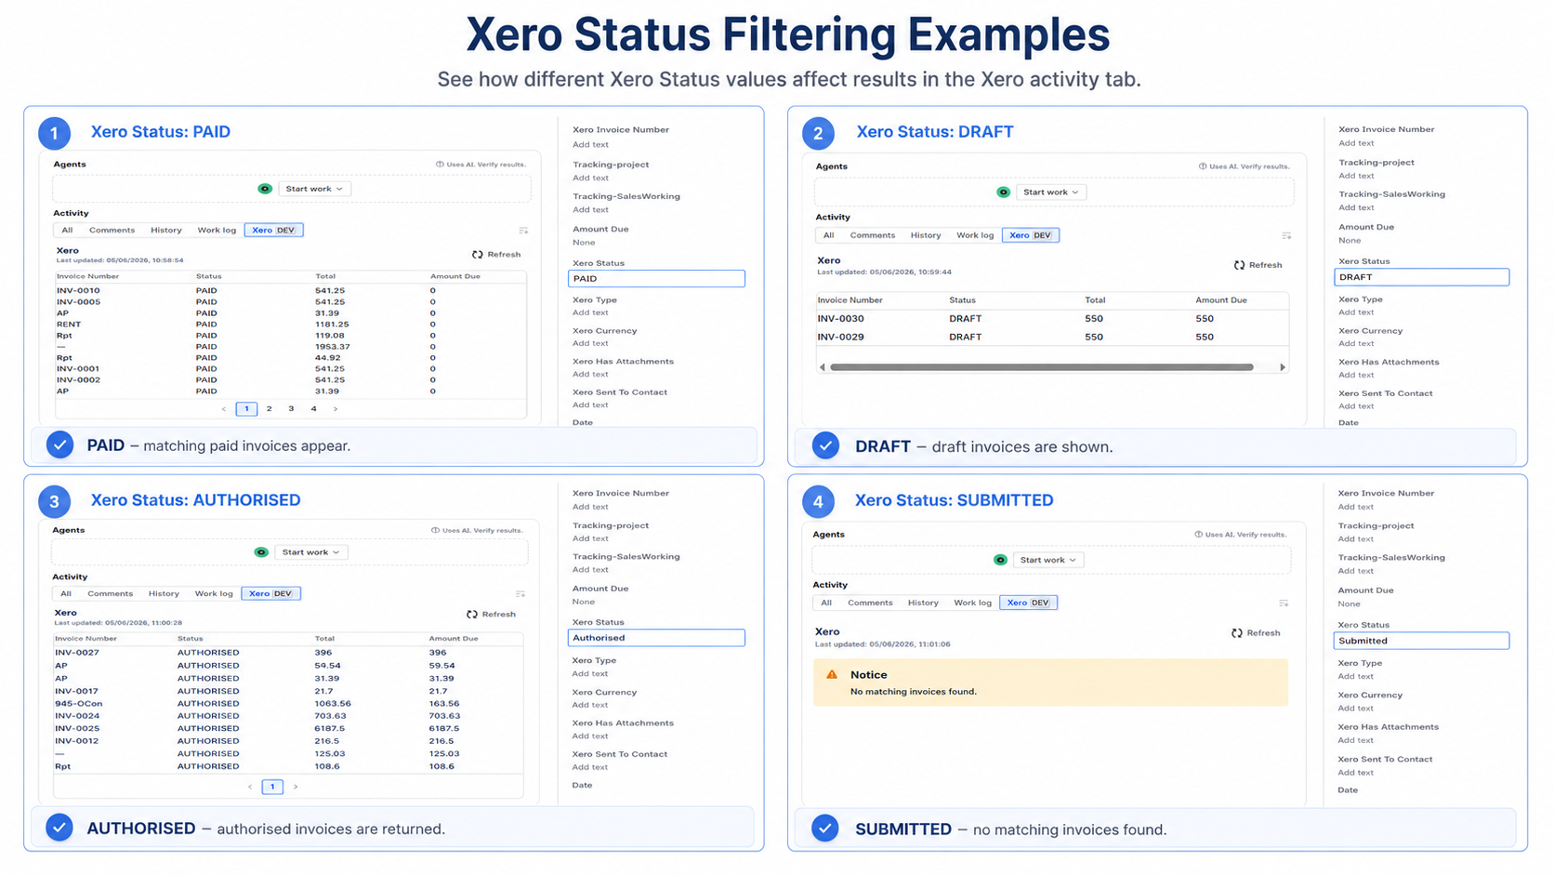Image resolution: width=1554 pixels, height=875 pixels.
Task: Click the Refresh icon in the PAID panel
Action: click(478, 255)
